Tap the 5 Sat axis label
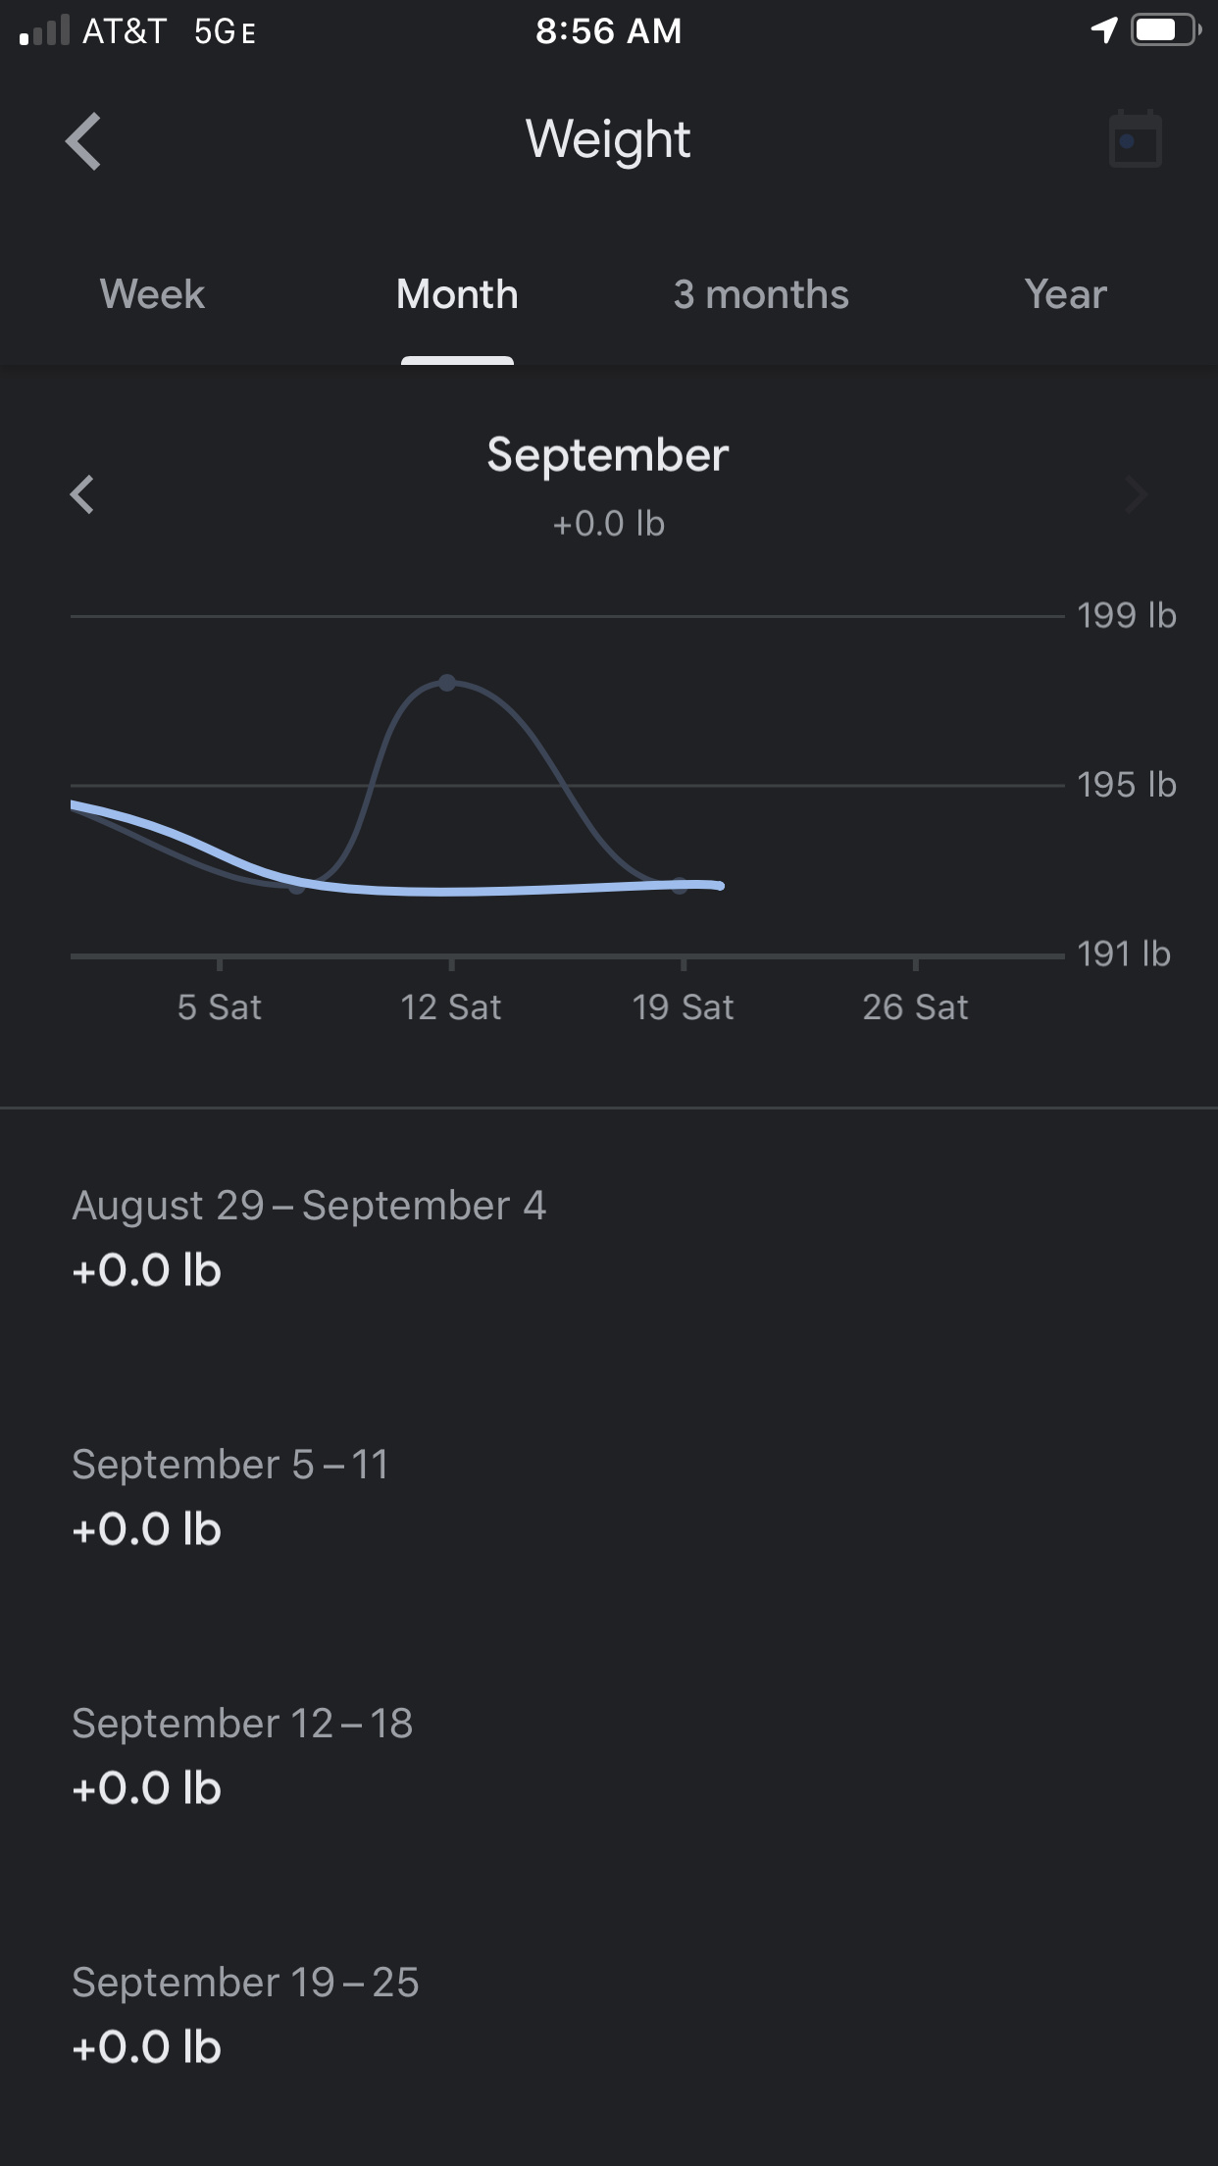1218x2166 pixels. tap(219, 1007)
